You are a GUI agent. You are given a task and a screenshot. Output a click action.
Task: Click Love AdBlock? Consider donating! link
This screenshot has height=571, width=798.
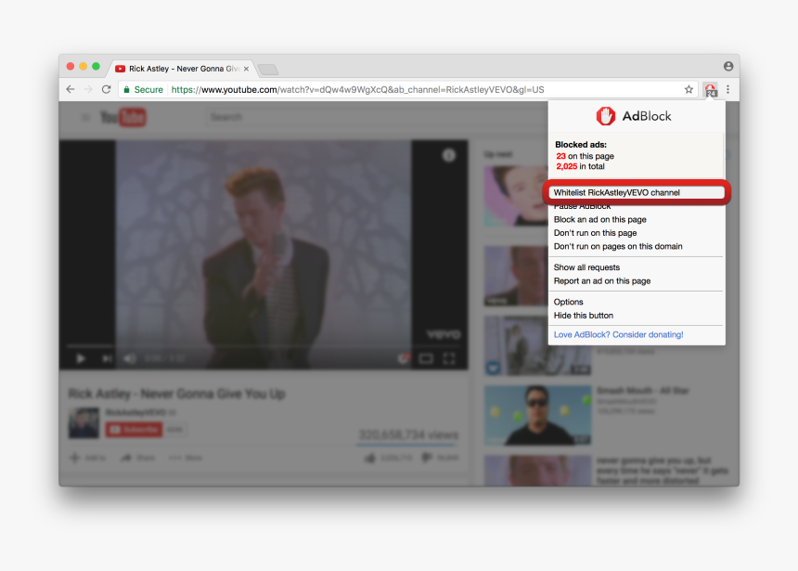tap(618, 334)
